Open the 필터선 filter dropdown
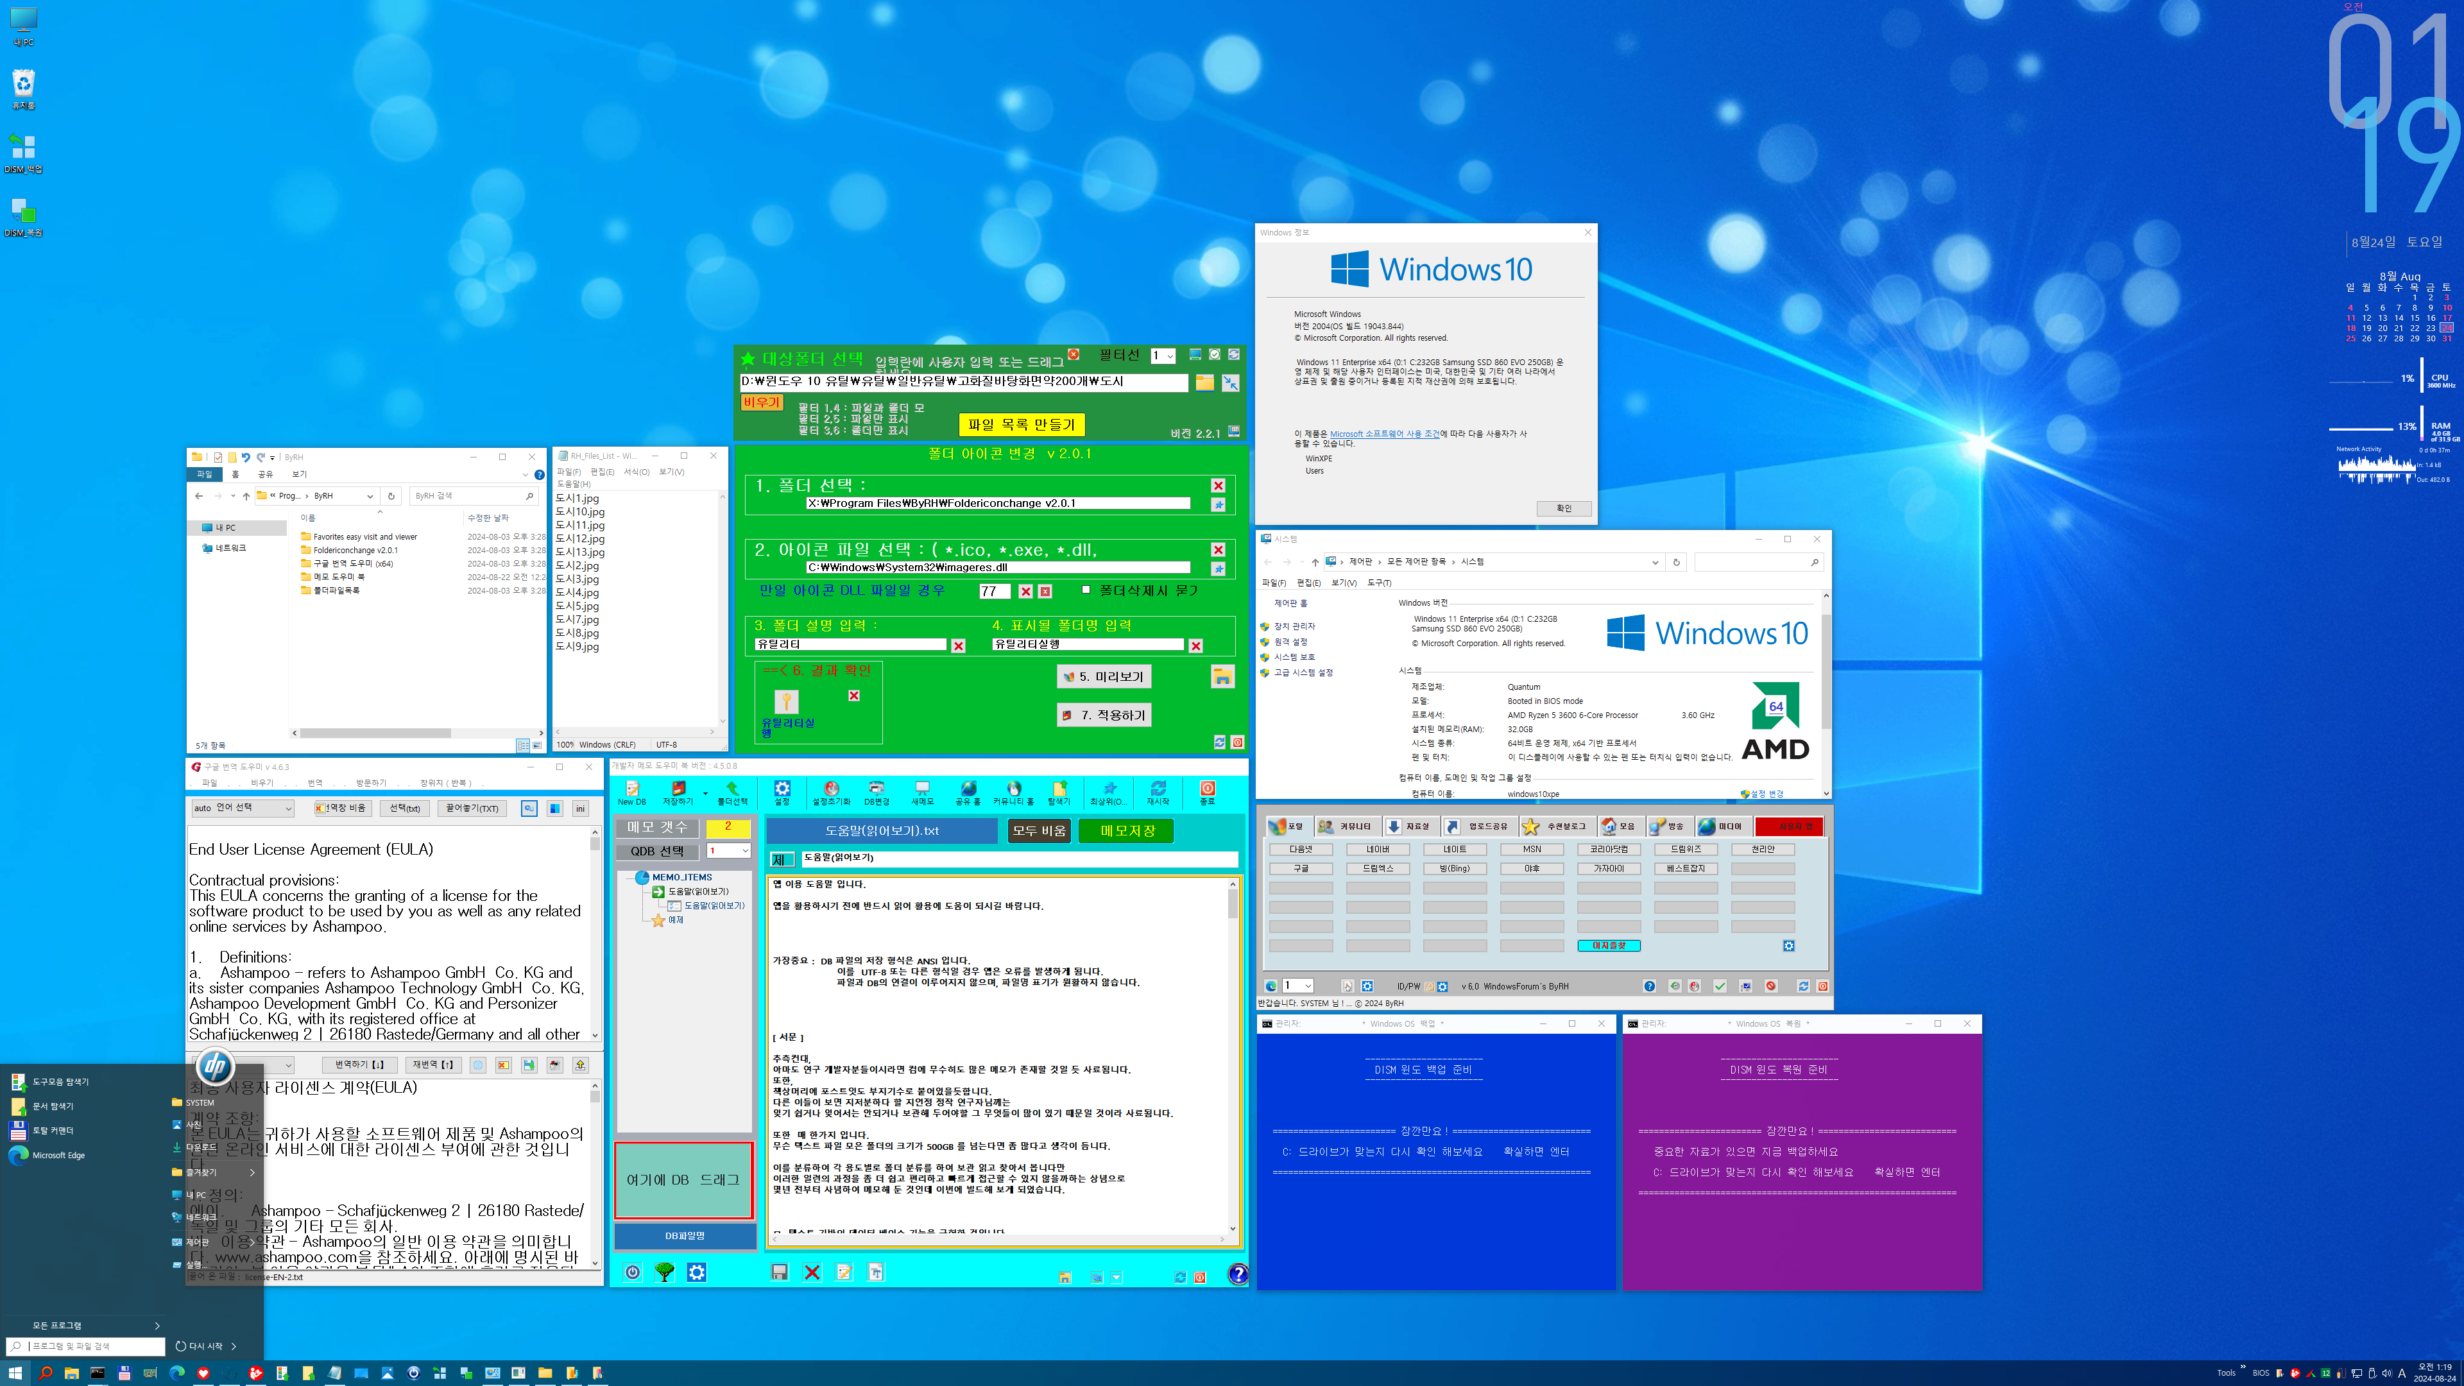Screen dimensions: 2464x1386 [x=1163, y=356]
